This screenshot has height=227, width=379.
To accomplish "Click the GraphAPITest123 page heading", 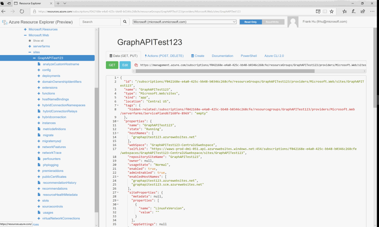I will click(150, 42).
